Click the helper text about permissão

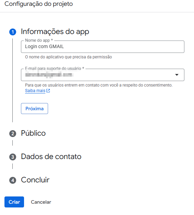coord(68,57)
